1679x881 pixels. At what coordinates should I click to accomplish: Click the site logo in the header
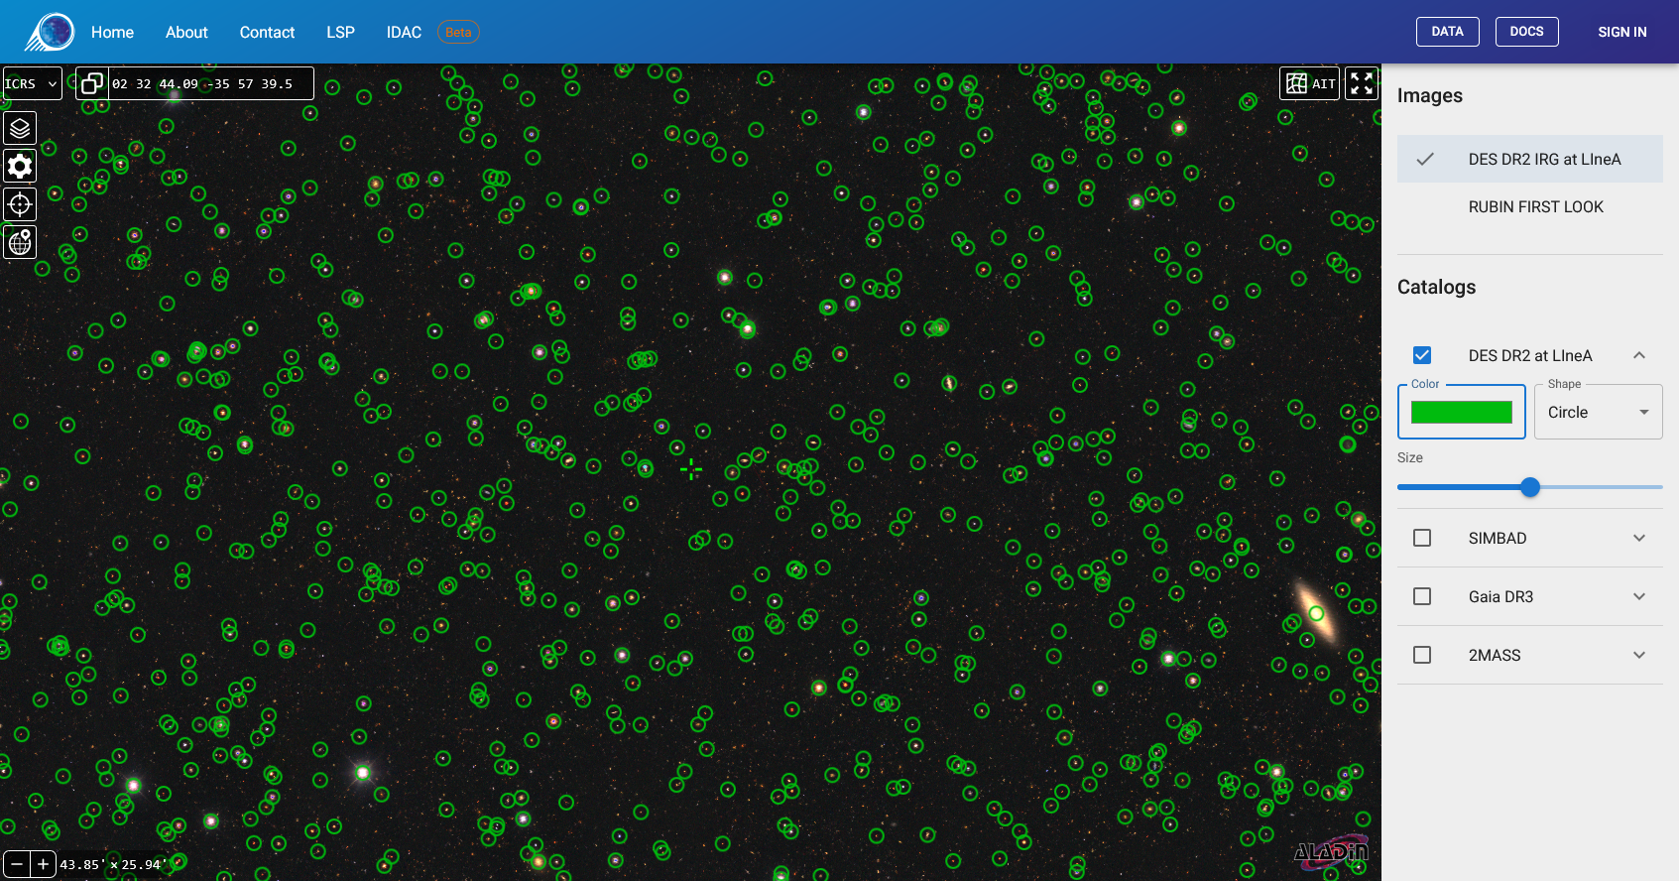coord(50,32)
